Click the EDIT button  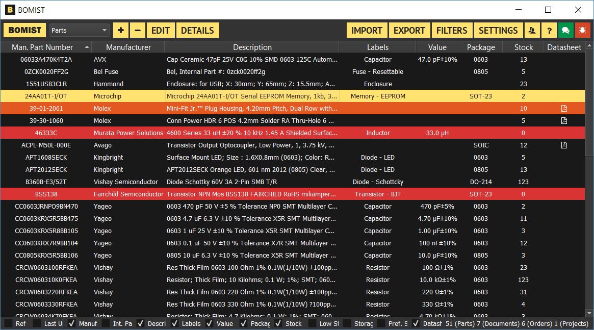(x=160, y=30)
